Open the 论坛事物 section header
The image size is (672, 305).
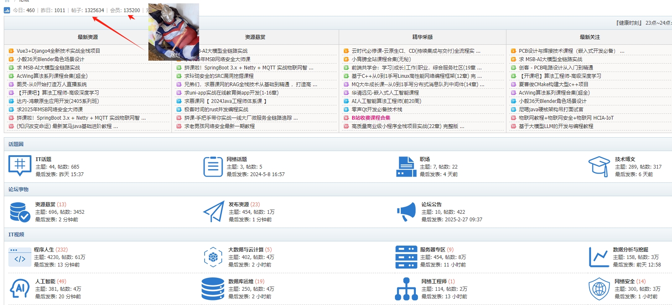[x=18, y=190]
